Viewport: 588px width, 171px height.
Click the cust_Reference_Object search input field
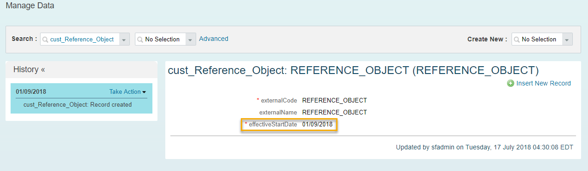[x=80, y=40]
